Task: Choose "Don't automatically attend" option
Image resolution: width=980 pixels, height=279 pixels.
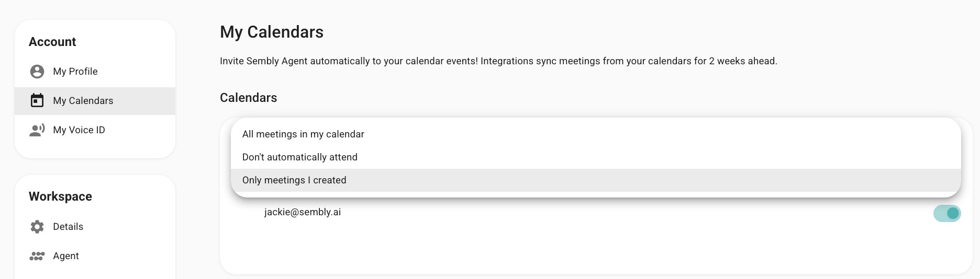Action: [299, 157]
